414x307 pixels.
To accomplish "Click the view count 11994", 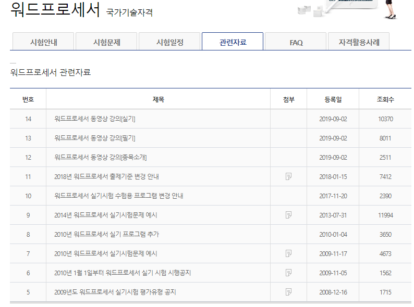I will [x=385, y=215].
